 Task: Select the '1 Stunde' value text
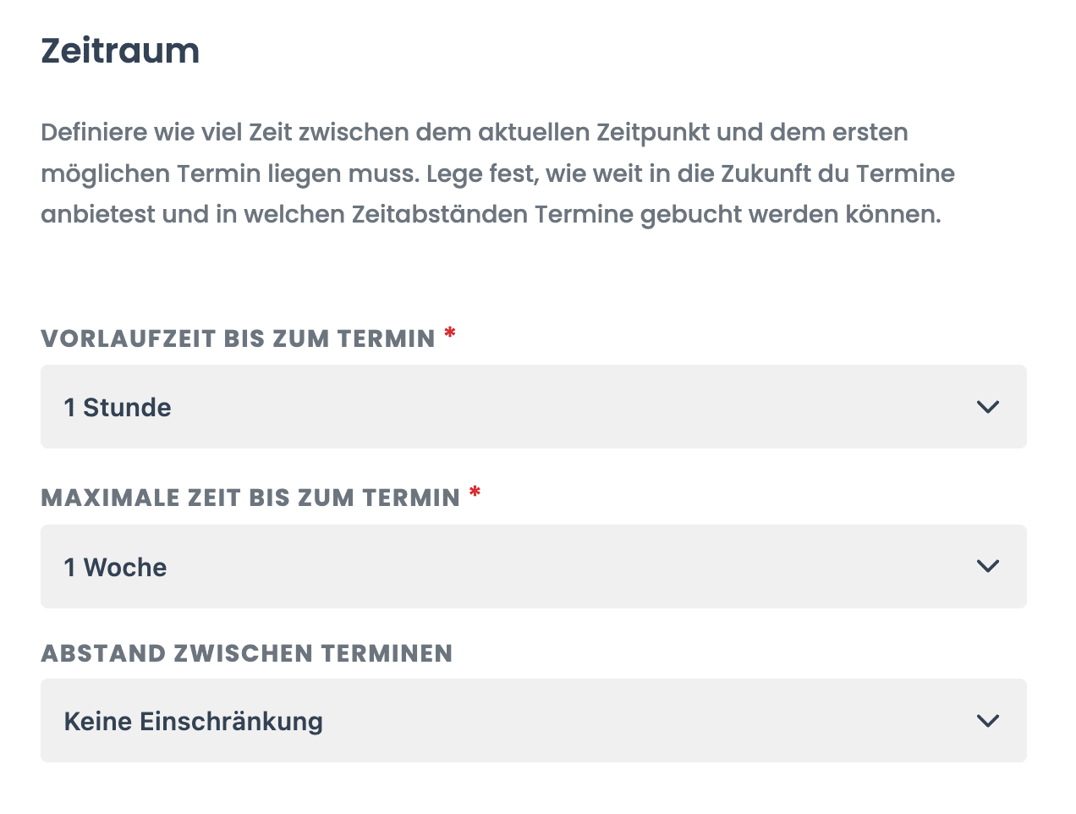click(x=118, y=408)
